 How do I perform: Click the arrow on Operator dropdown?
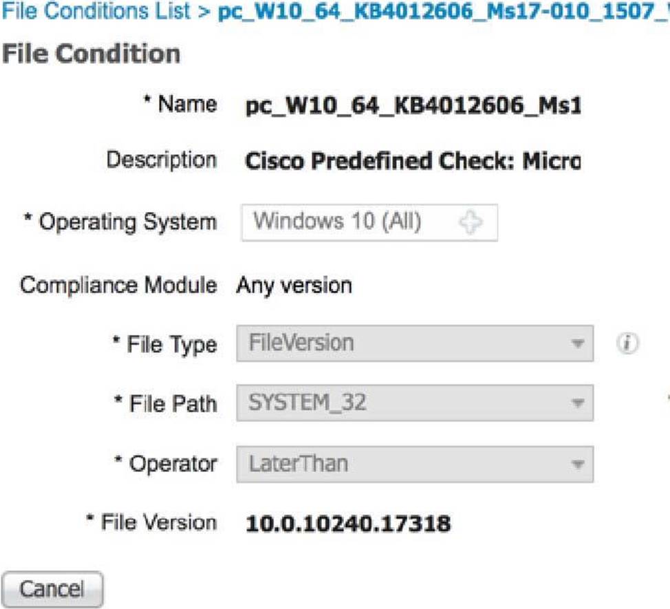tap(578, 464)
